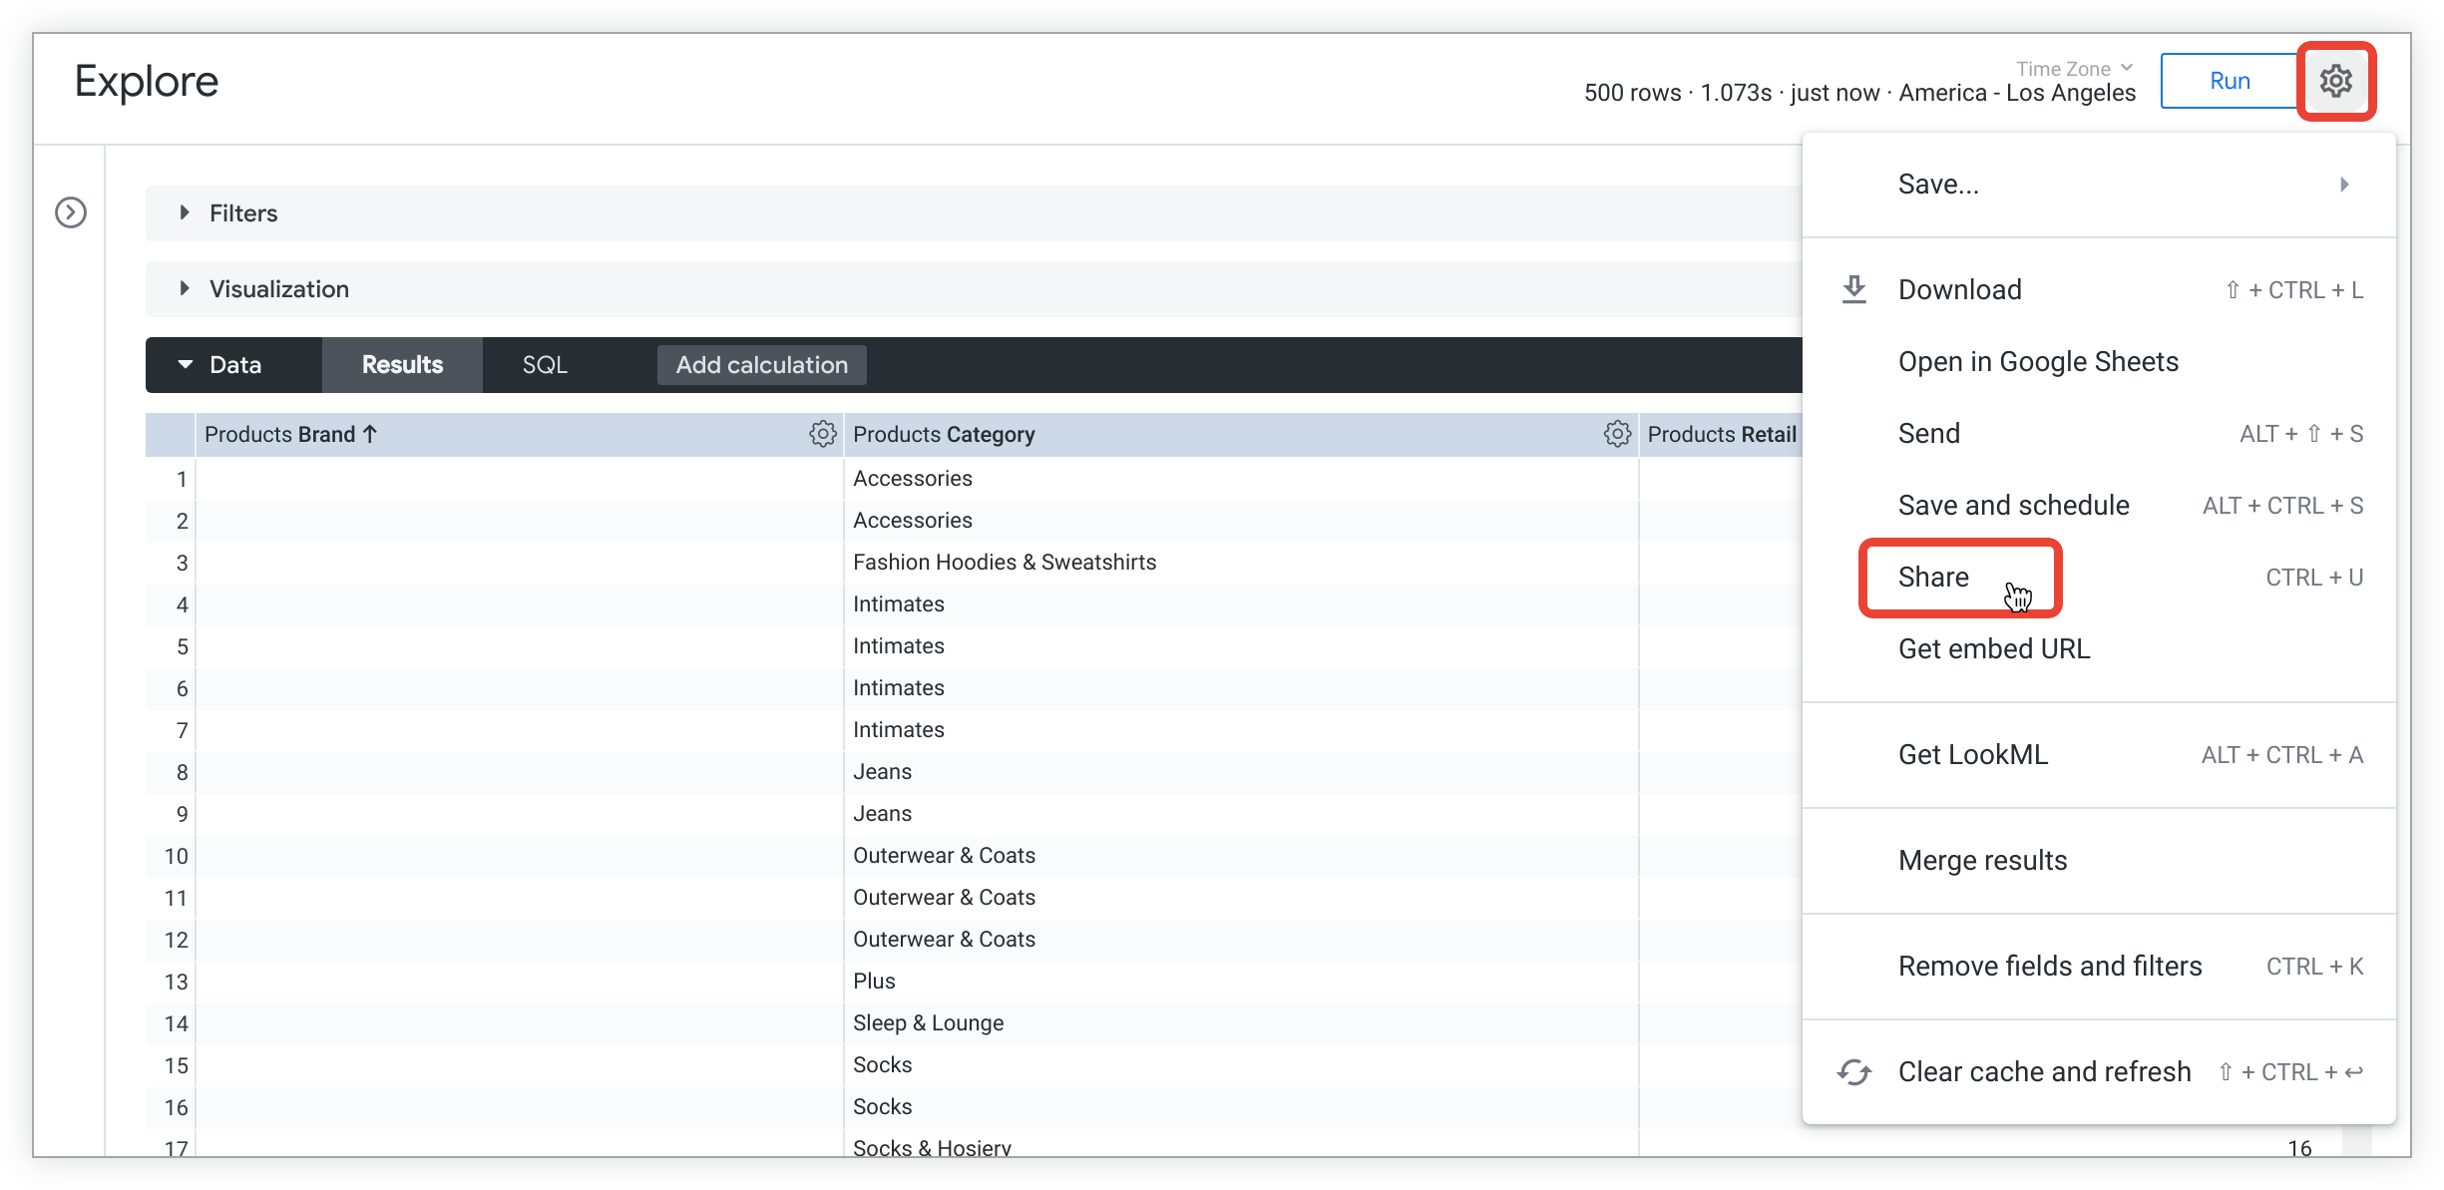Collapse the Data section
2444x1190 pixels.
[186, 365]
